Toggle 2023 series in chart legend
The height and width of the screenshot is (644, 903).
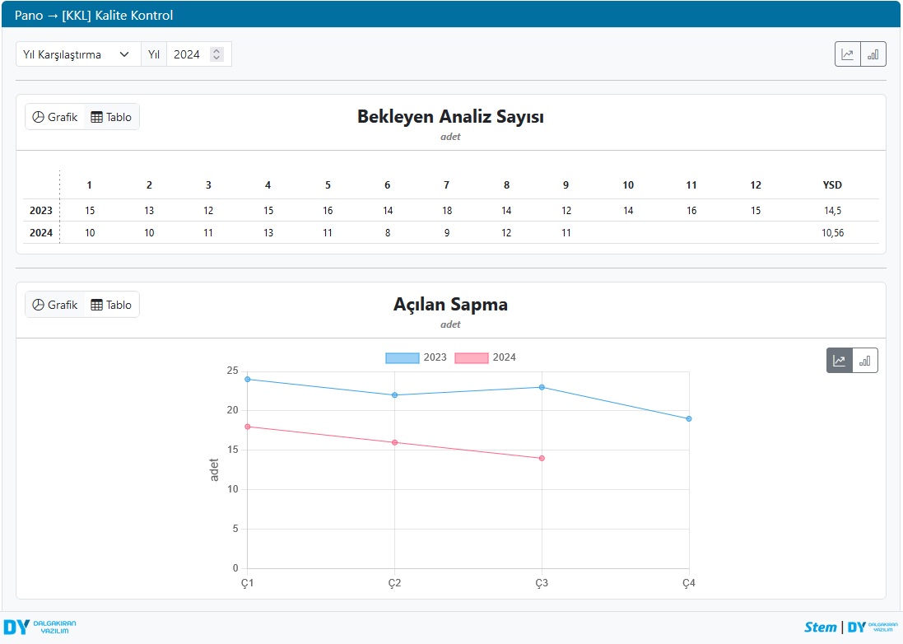(417, 357)
